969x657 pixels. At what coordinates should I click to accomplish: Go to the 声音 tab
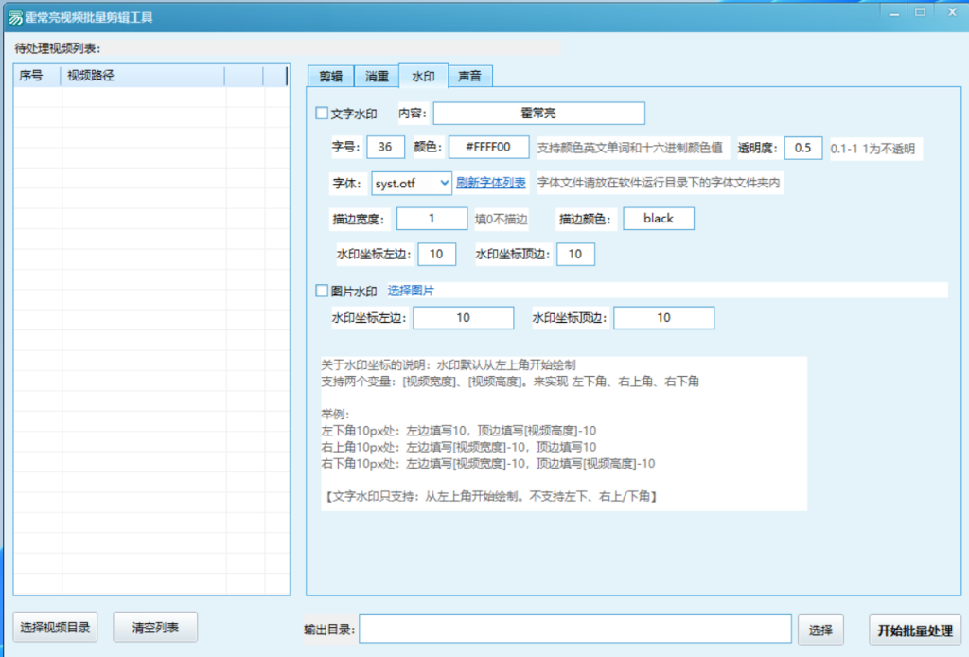(469, 76)
